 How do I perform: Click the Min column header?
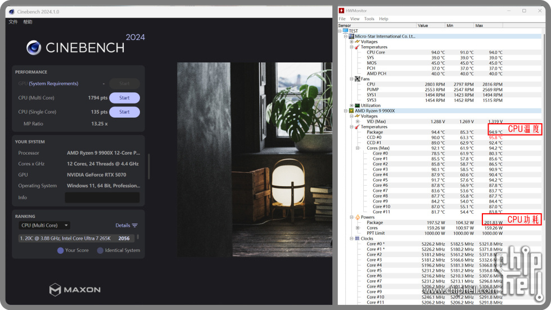459,25
